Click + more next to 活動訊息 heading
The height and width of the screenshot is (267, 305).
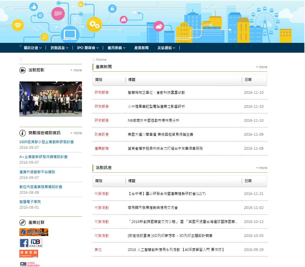pyautogui.click(x=262, y=168)
